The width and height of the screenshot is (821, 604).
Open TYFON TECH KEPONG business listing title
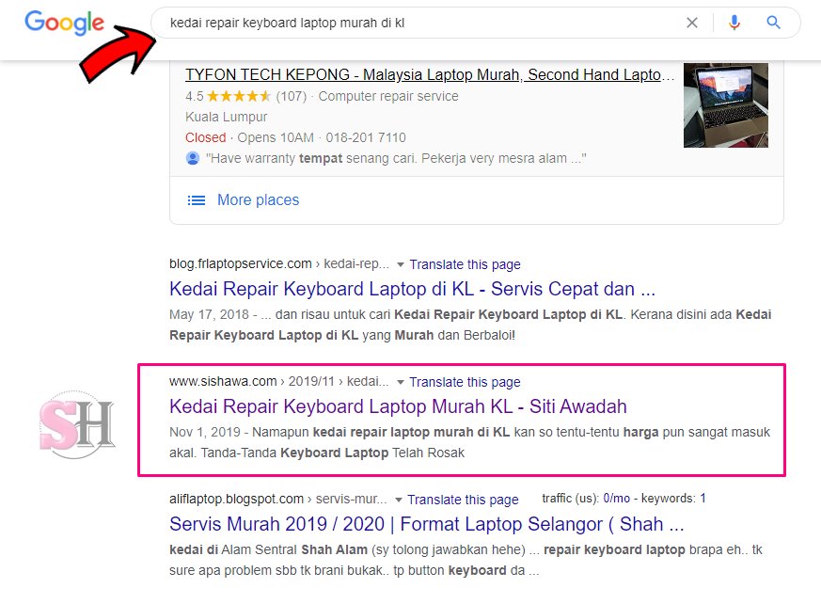(x=430, y=75)
